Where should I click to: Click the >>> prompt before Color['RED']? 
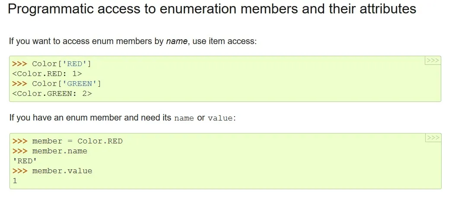point(20,64)
